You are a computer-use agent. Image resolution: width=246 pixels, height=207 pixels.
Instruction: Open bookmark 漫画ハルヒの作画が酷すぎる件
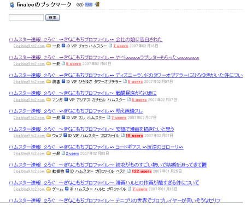[104, 182]
